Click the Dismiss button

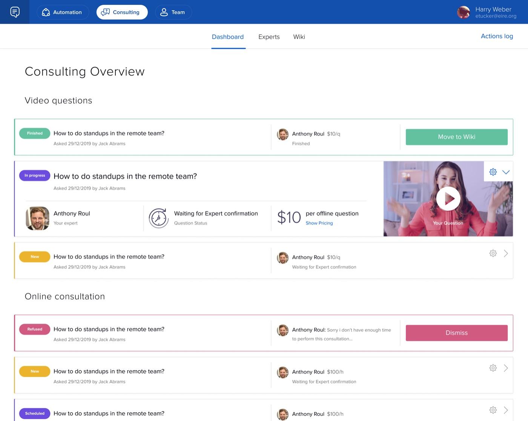tap(456, 333)
